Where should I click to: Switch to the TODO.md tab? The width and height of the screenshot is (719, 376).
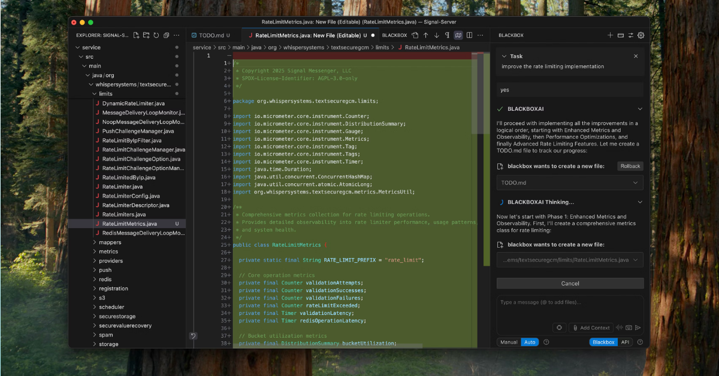pos(210,35)
